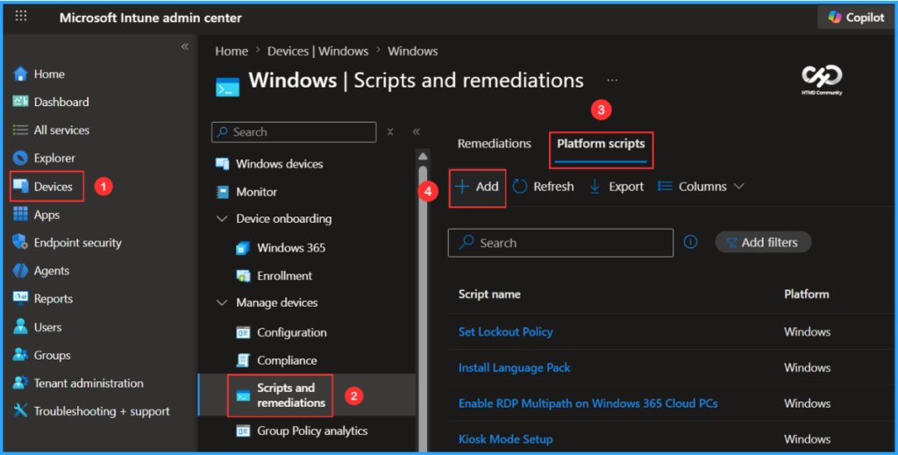Click the Group Policy analytics icon
Viewport: 898px width, 455px height.
[x=243, y=431]
